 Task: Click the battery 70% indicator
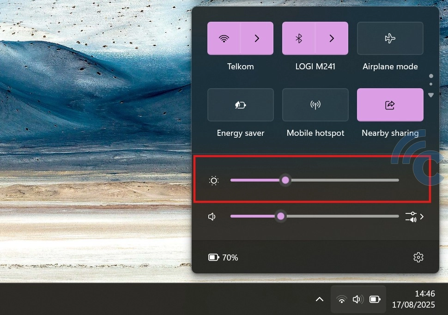coord(223,257)
